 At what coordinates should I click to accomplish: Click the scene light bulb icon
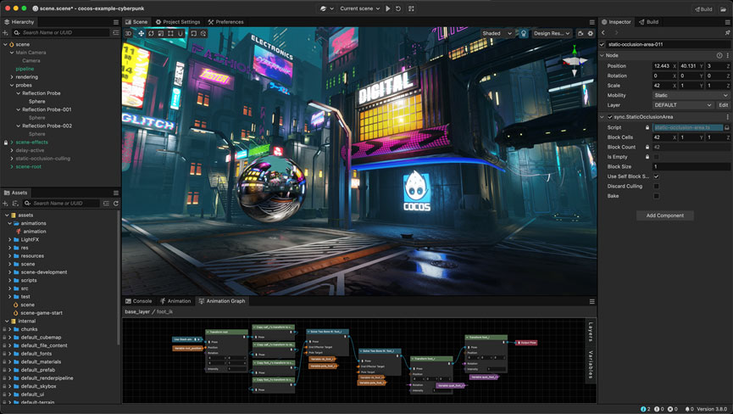pyautogui.click(x=524, y=34)
